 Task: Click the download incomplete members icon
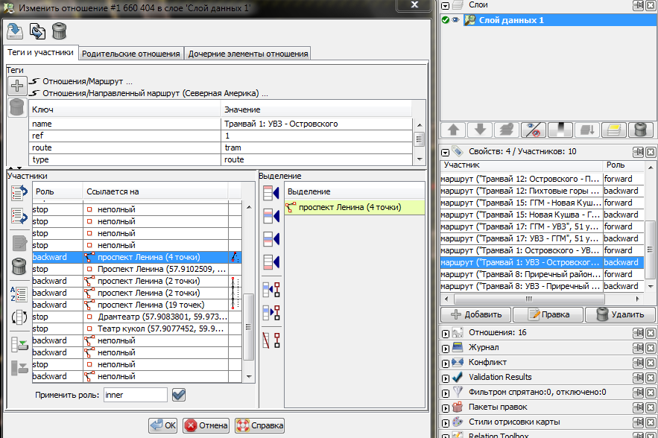click(x=19, y=345)
